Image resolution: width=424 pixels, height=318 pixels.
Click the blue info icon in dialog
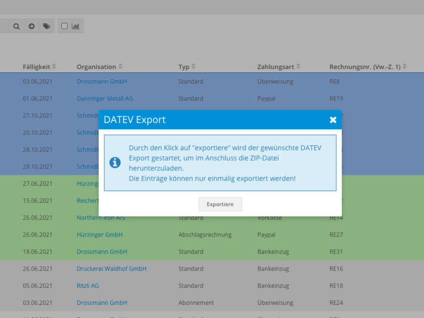tap(115, 162)
